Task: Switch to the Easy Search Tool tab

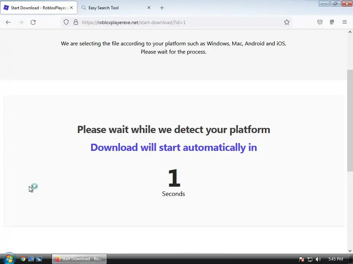Action: [116, 8]
